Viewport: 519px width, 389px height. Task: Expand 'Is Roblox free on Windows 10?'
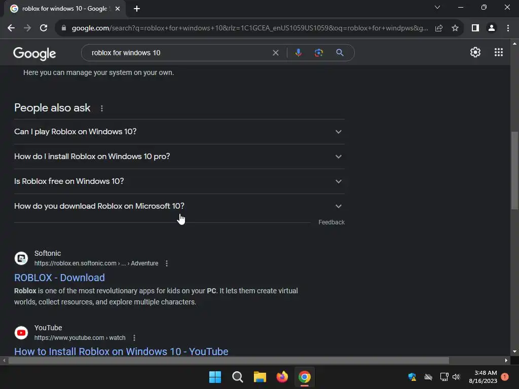[179, 181]
